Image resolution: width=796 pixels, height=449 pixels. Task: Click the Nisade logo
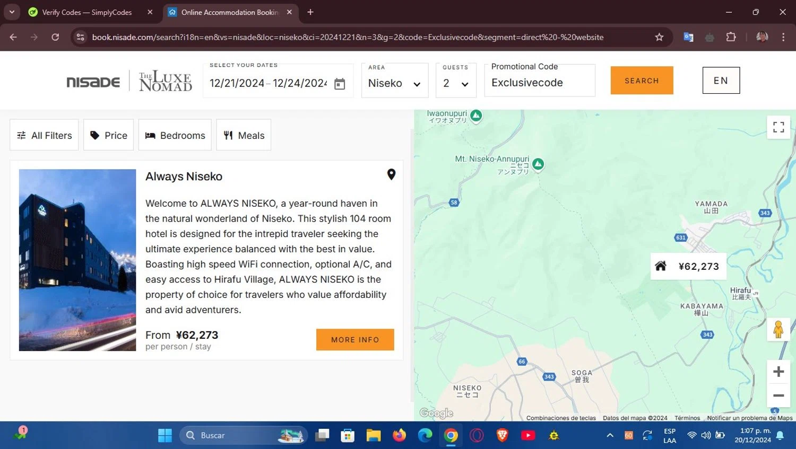tap(93, 82)
